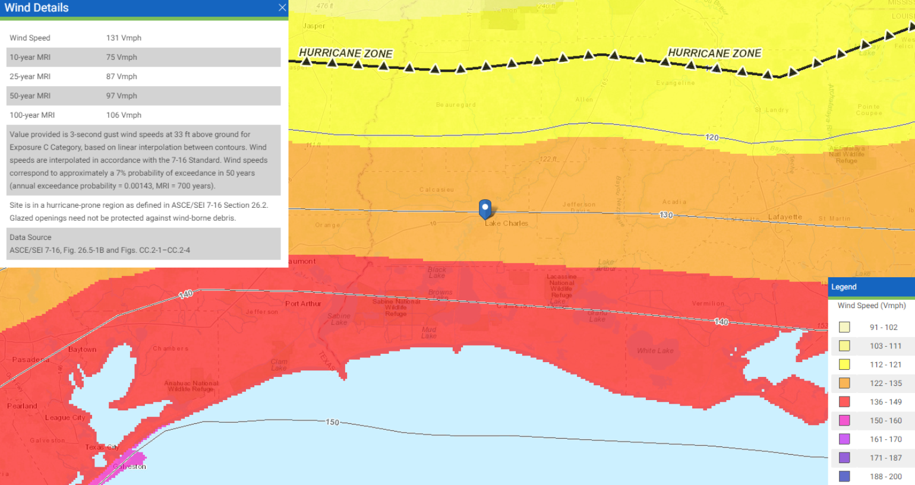Close the Wind Details panel
Image resolution: width=915 pixels, height=485 pixels.
282,8
